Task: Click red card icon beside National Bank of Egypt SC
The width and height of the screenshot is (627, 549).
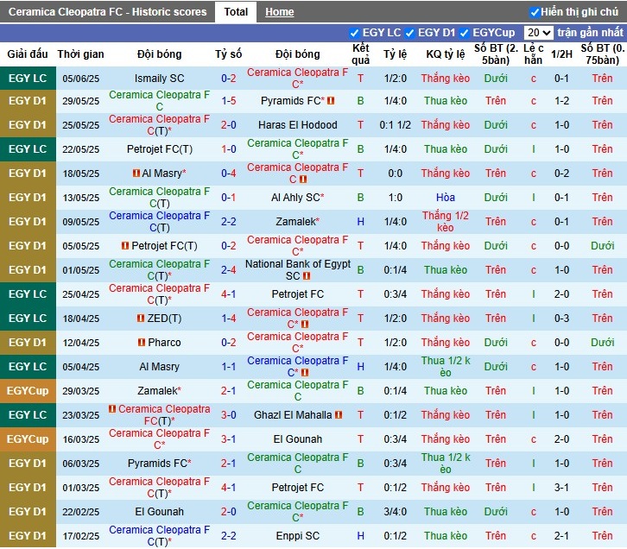Action: click(307, 275)
